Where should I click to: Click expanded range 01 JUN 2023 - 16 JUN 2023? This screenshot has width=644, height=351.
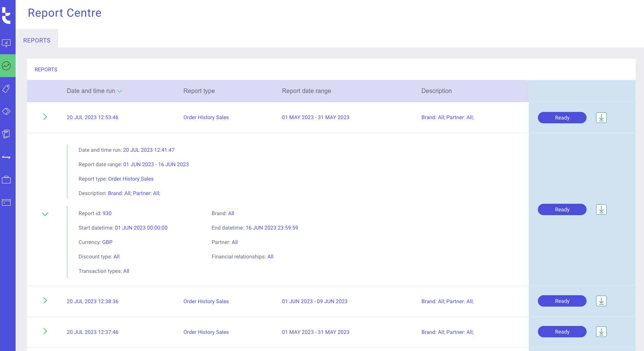point(156,165)
